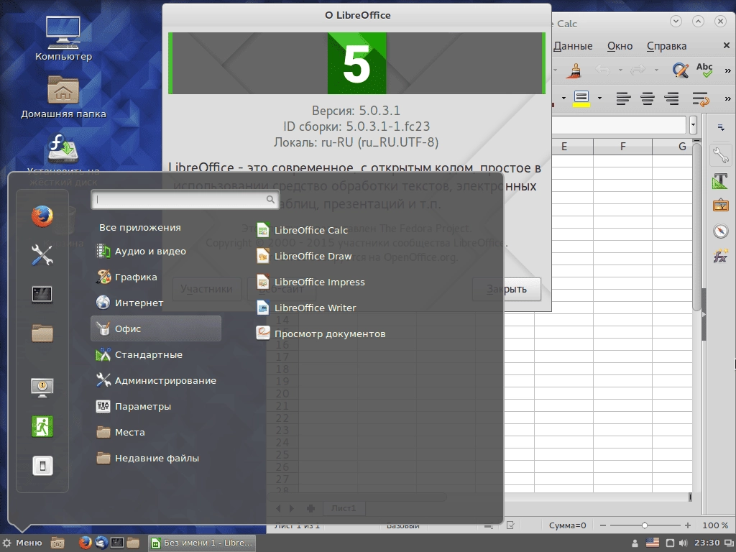Select the Интернет category
Image resolution: width=736 pixels, height=552 pixels.
point(156,303)
